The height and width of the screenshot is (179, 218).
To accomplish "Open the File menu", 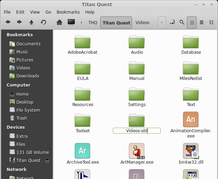I will point(7,12).
